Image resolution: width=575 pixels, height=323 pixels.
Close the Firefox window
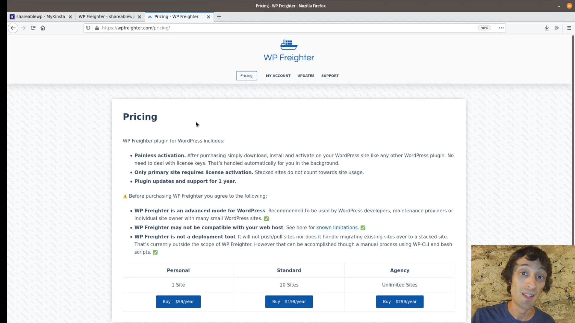[x=569, y=6]
